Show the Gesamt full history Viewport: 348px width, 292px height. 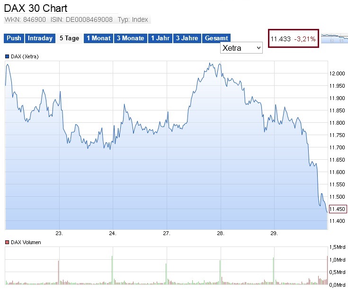[217, 38]
